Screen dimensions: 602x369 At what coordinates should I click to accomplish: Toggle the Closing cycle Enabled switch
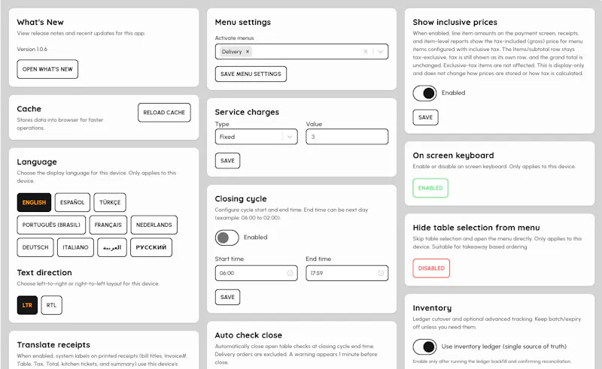click(227, 237)
